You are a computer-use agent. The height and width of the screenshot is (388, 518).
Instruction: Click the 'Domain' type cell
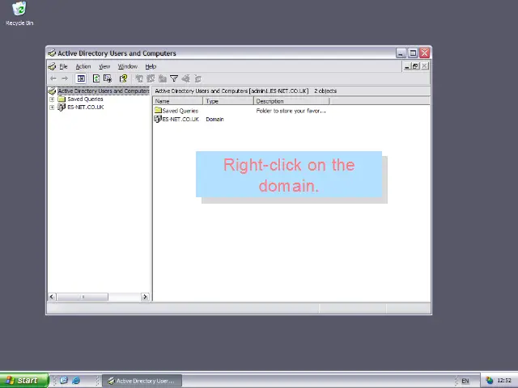pos(214,119)
